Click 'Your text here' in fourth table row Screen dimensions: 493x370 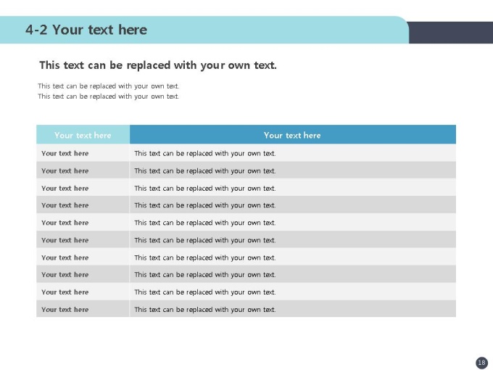[x=65, y=205]
